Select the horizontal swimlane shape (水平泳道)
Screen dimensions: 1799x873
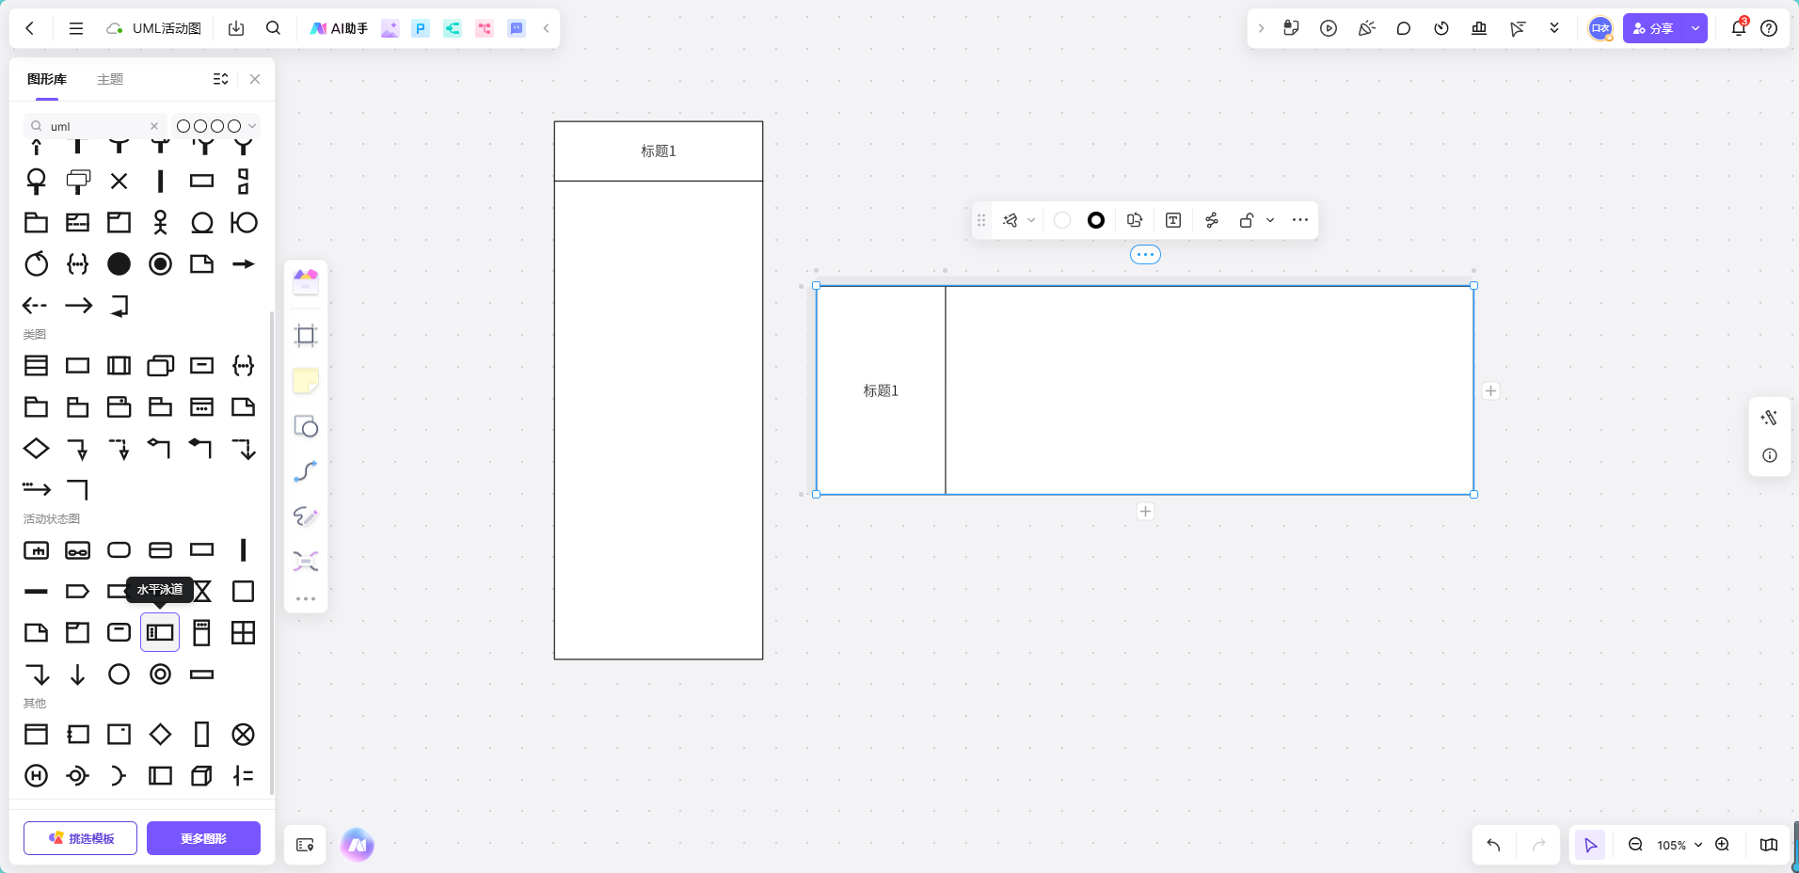160,632
